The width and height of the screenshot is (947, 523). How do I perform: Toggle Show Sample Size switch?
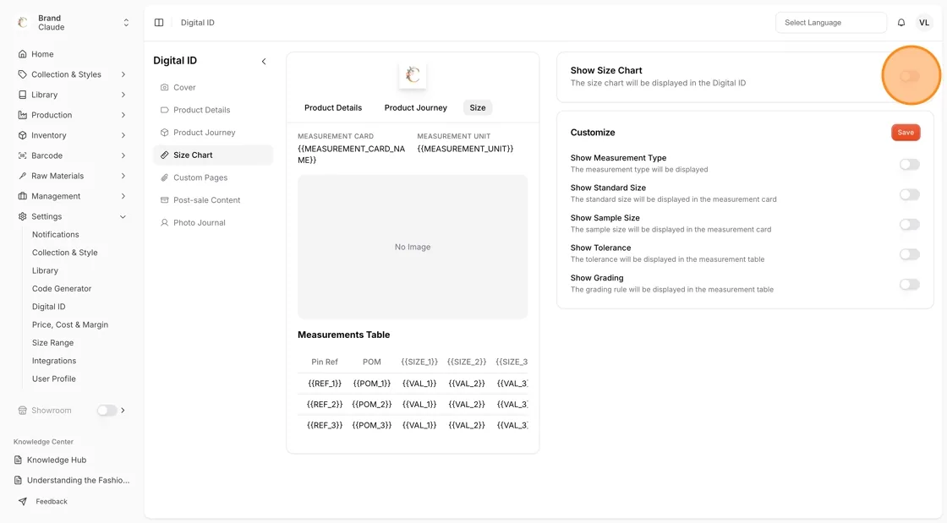[x=910, y=225]
